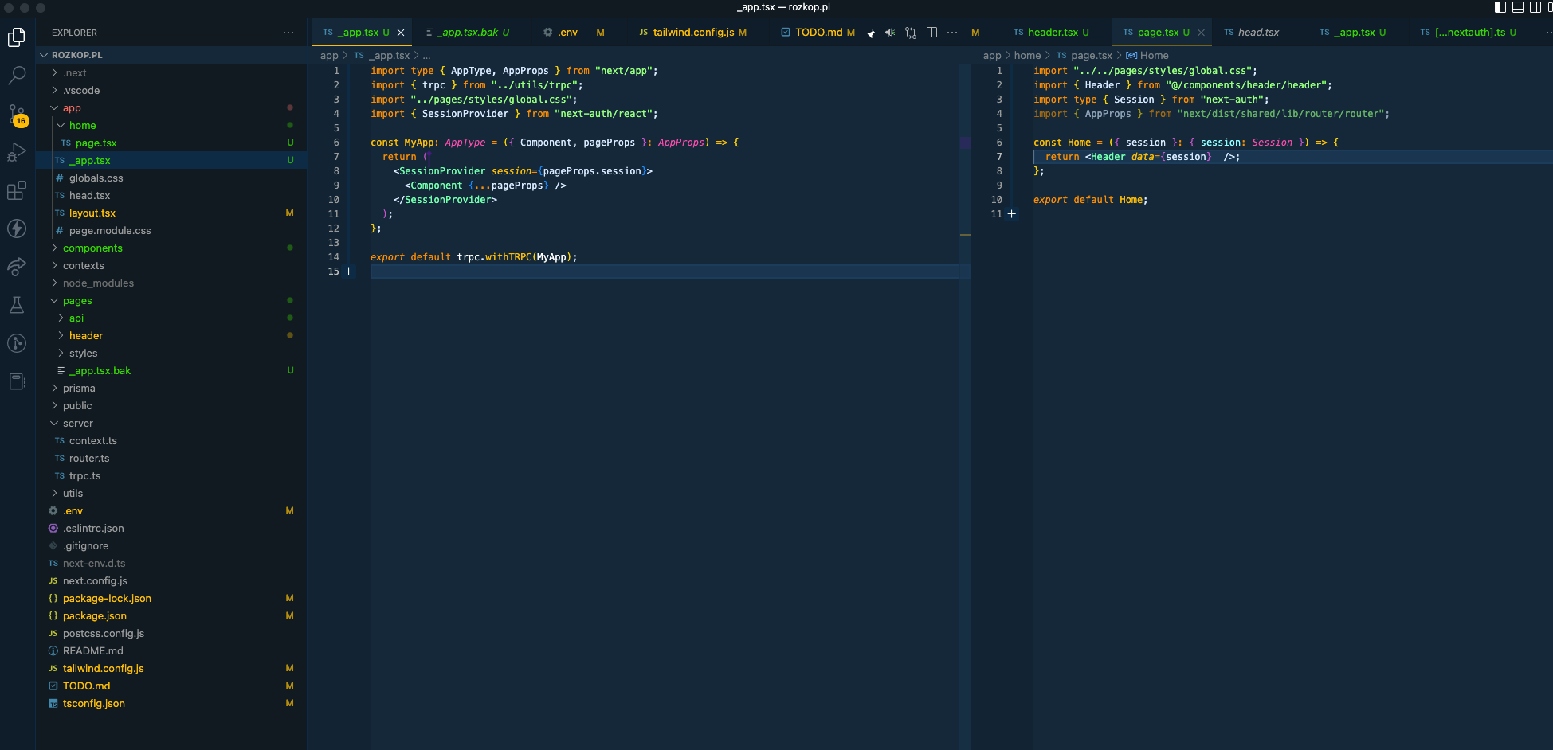1553x750 pixels.
Task: Click the Split Editor Right icon
Action: click(x=931, y=33)
